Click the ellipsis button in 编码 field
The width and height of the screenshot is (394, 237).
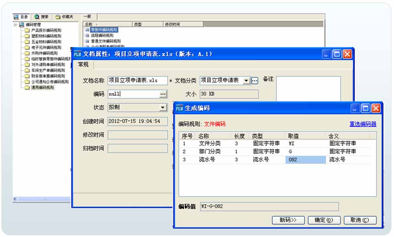[163, 94]
